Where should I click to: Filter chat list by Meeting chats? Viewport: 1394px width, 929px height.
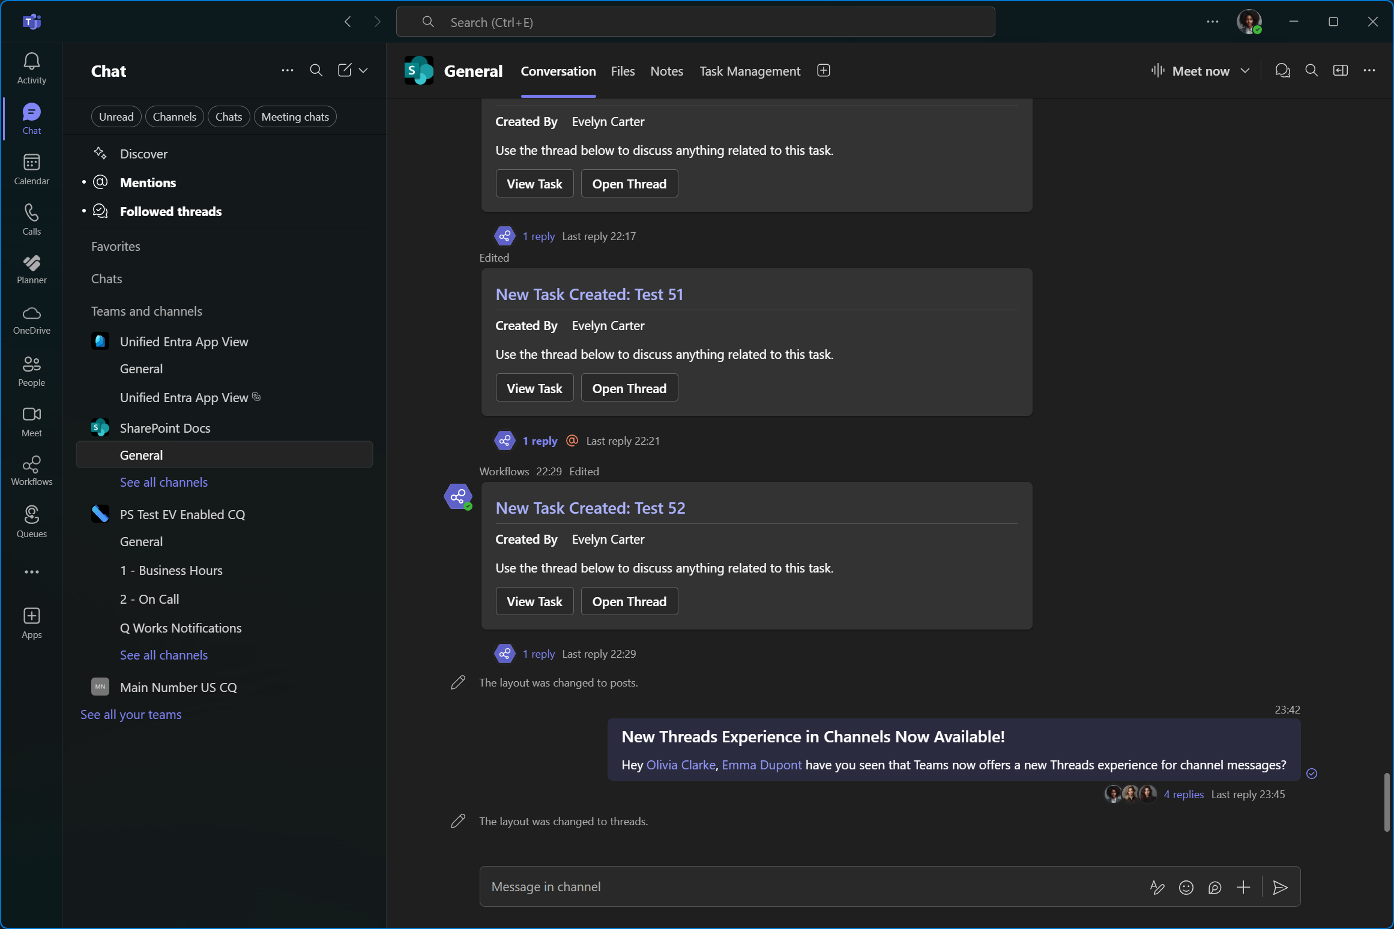pyautogui.click(x=295, y=116)
